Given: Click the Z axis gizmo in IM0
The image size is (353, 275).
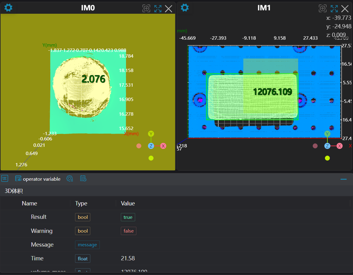Looking at the screenshot, I should tap(151, 146).
